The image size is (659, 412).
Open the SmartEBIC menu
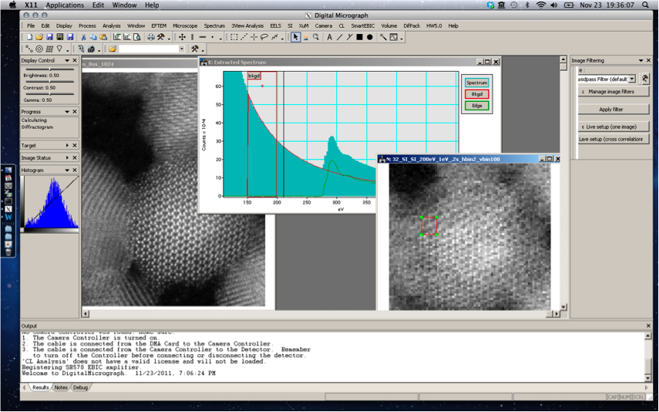click(363, 25)
